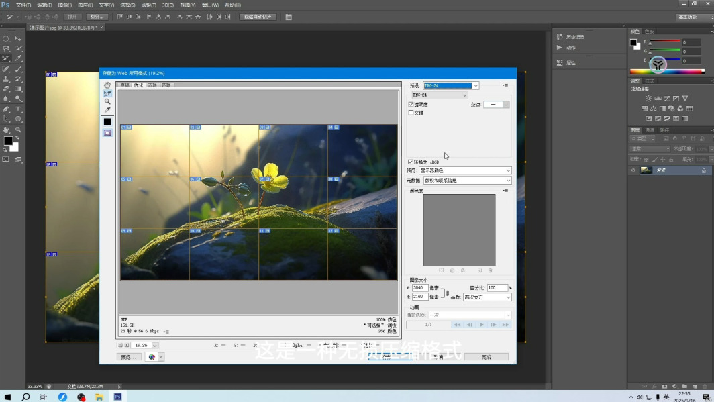Switch to the 原稿 original tab

click(x=124, y=85)
